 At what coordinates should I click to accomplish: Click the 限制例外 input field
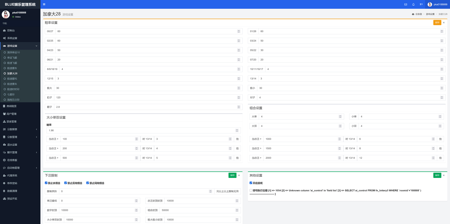click(136, 191)
